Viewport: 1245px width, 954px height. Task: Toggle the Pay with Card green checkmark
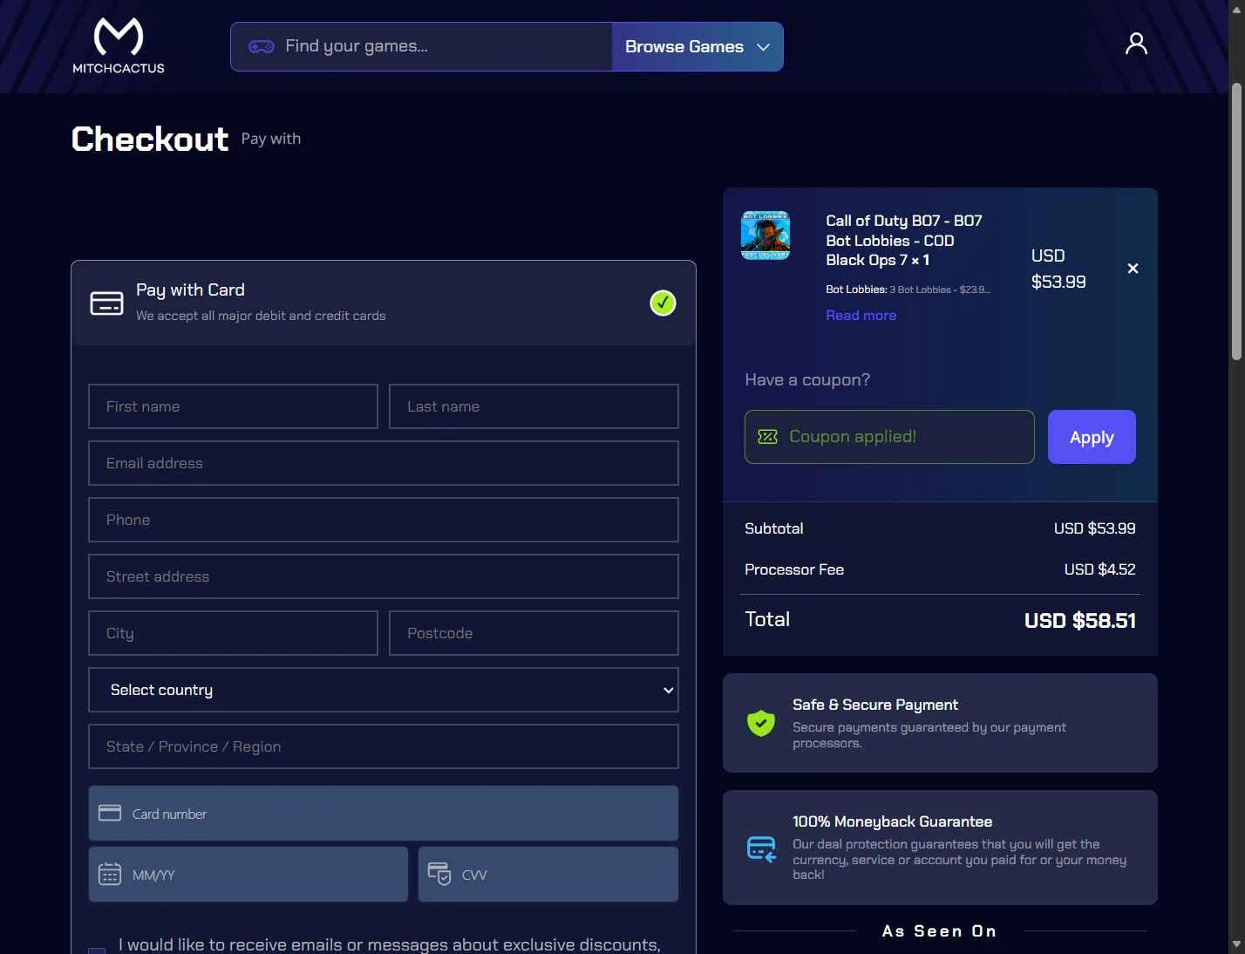click(x=663, y=303)
